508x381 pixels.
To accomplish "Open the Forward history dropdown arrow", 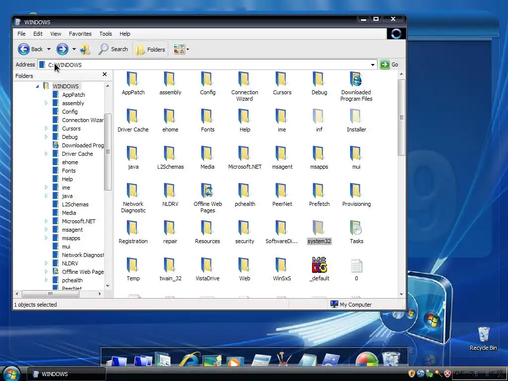I will click(74, 49).
